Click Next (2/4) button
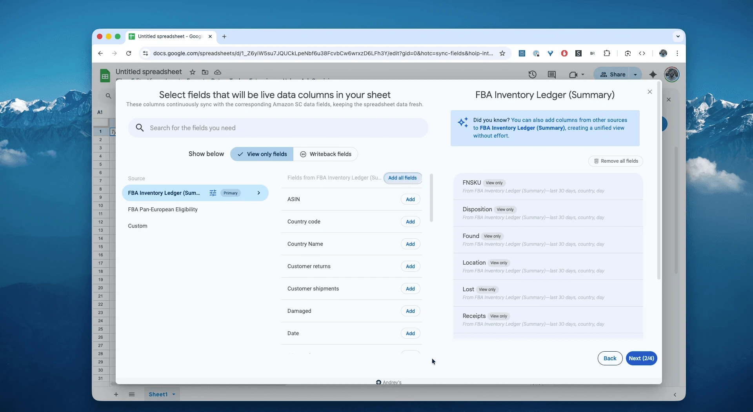 (x=641, y=358)
